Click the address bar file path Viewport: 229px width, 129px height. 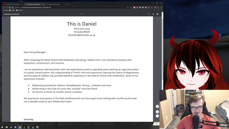[x=36, y=8]
